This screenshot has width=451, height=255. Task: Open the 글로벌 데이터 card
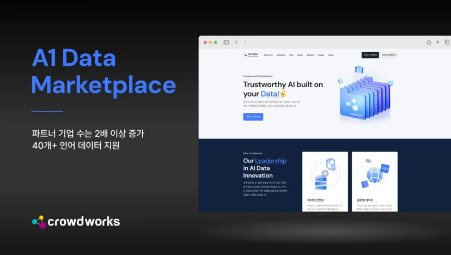(x=375, y=181)
